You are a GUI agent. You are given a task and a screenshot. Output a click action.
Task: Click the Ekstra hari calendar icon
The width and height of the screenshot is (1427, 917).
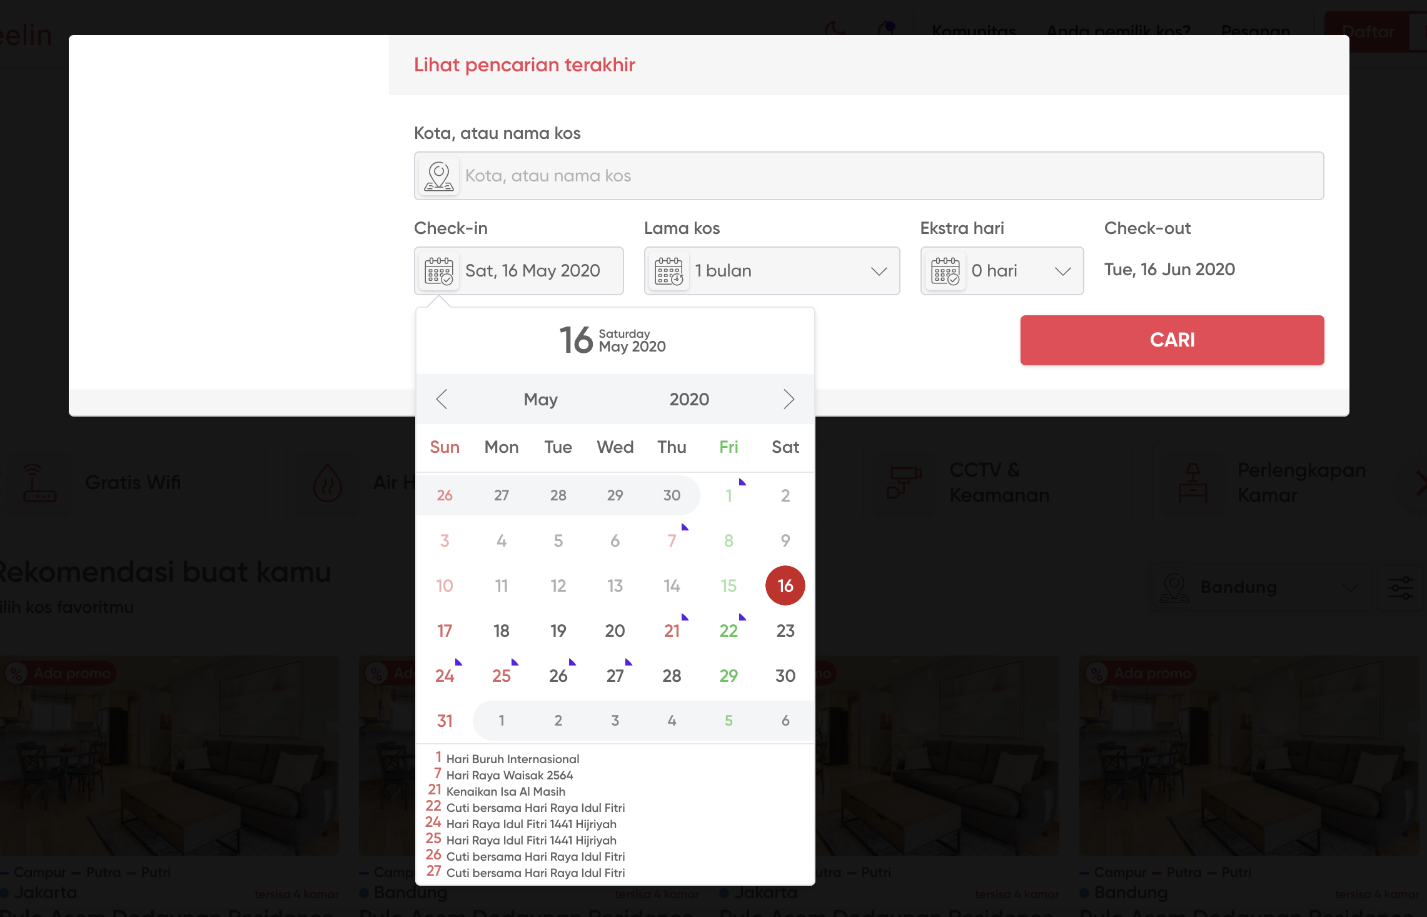click(x=945, y=271)
